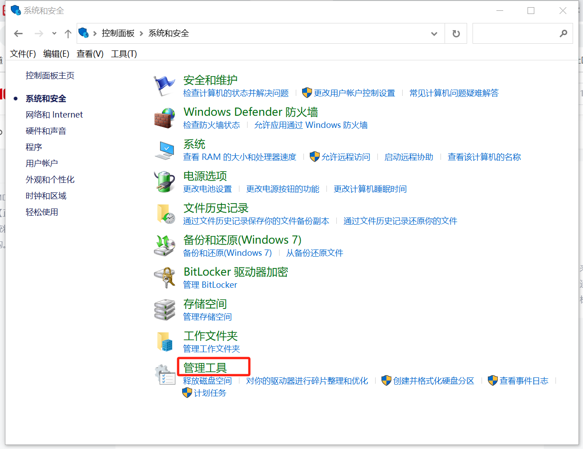Select 系统和安全 in the sidebar
This screenshot has height=449, width=583.
(x=46, y=99)
